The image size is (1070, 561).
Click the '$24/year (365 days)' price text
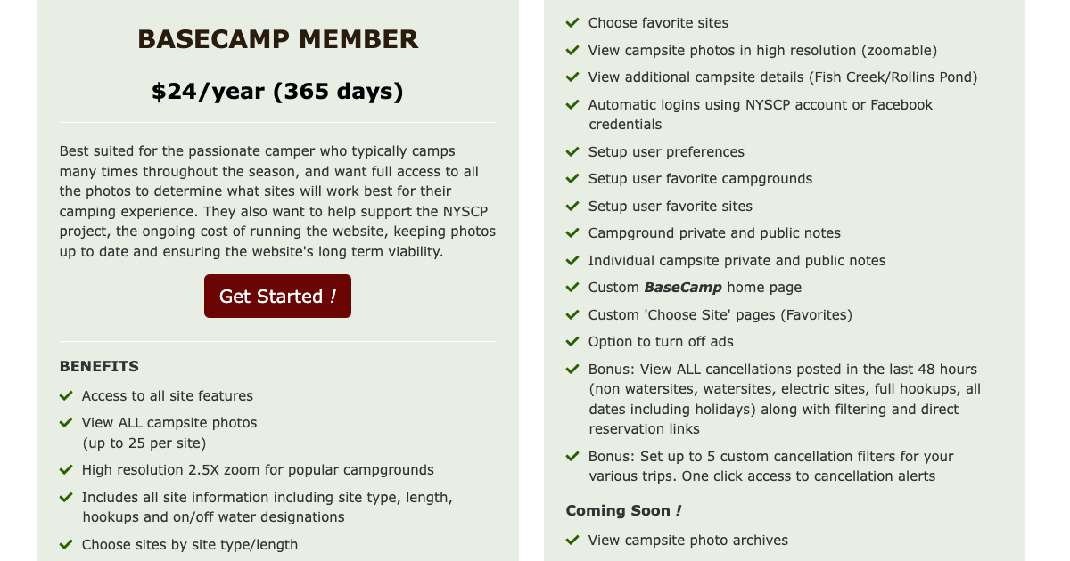click(x=277, y=90)
